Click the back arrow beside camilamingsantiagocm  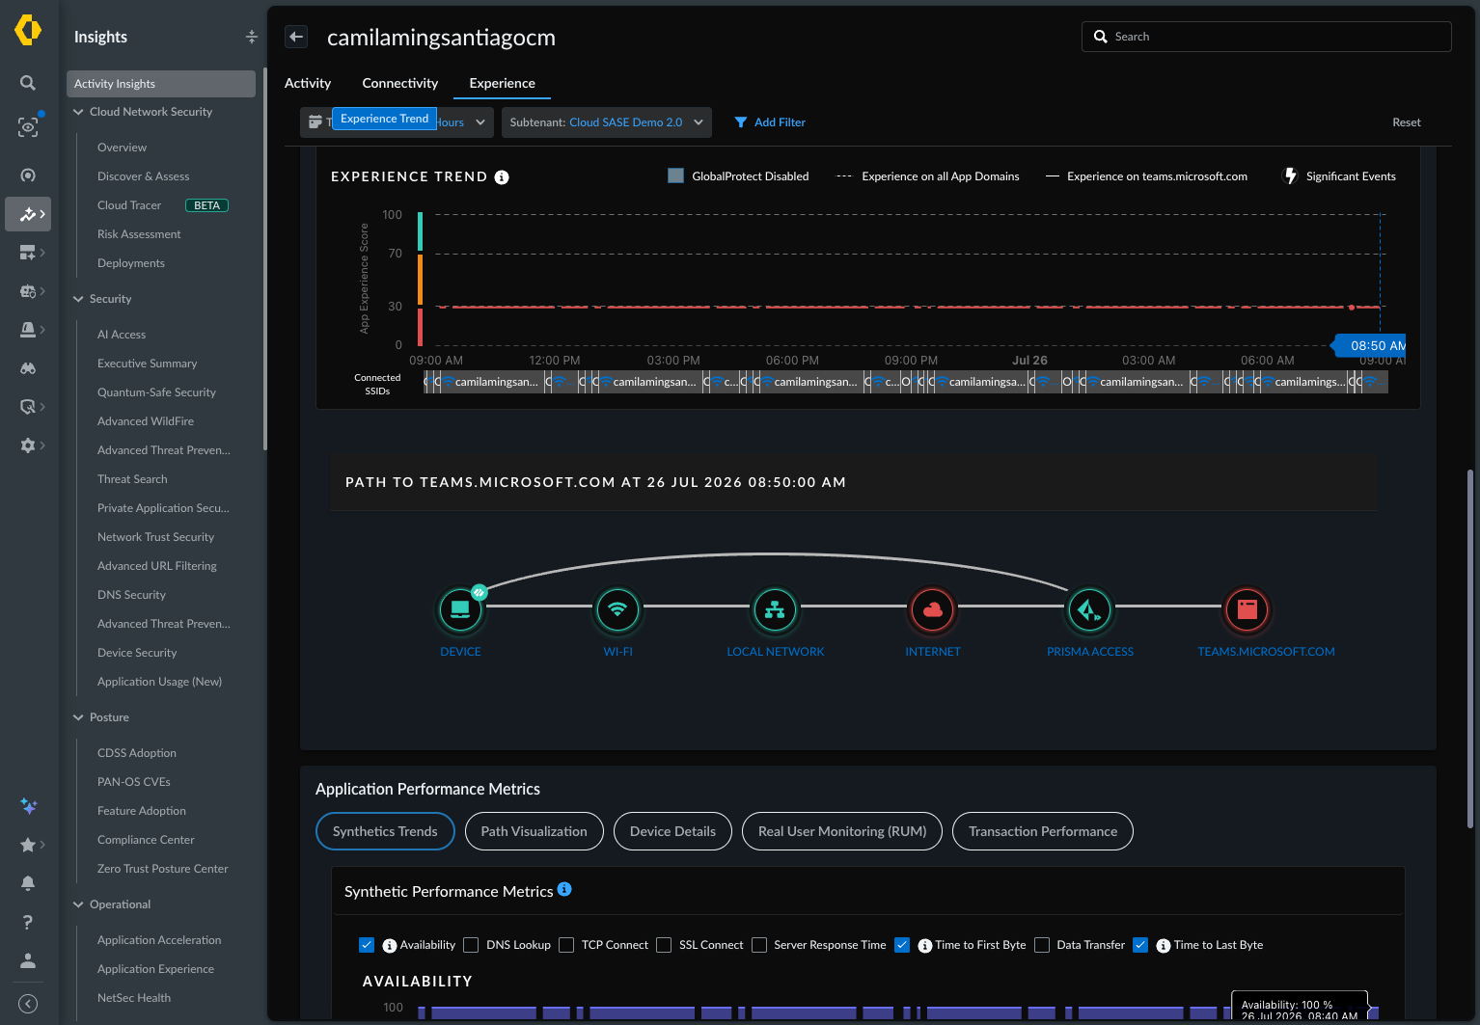[x=296, y=37]
